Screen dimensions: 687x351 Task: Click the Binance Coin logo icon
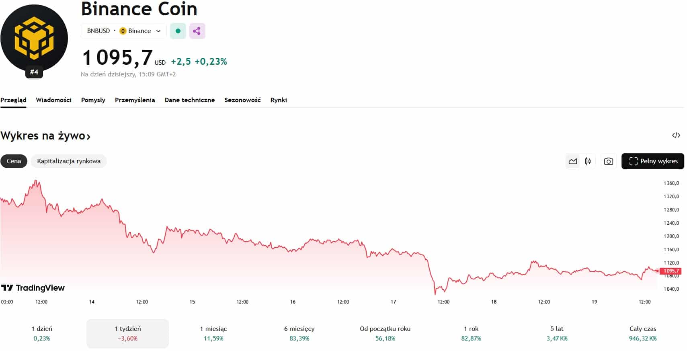tap(34, 39)
